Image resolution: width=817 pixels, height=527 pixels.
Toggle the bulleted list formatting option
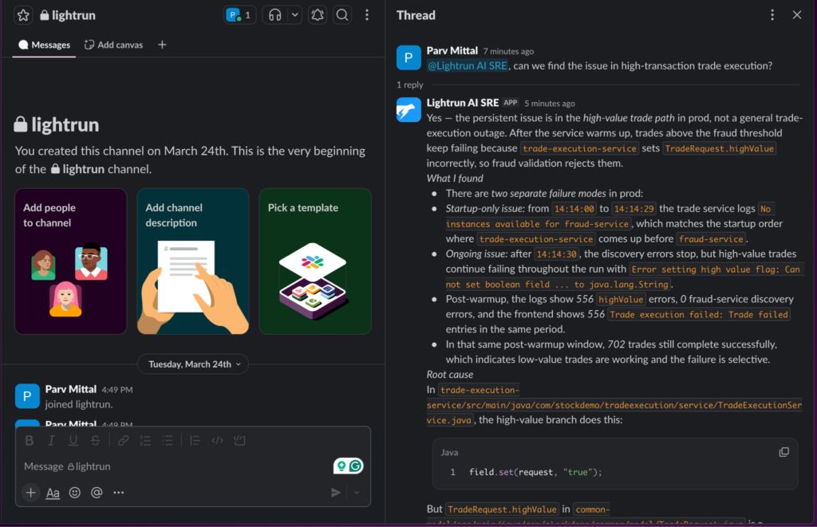tap(168, 439)
